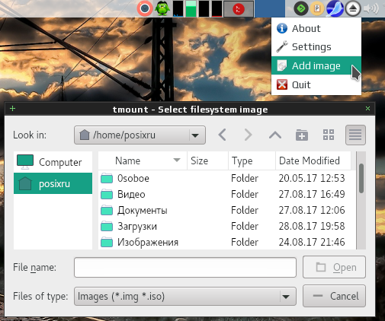The width and height of the screenshot is (385, 321).
Task: Click the orange P tray icon
Action: point(317,8)
